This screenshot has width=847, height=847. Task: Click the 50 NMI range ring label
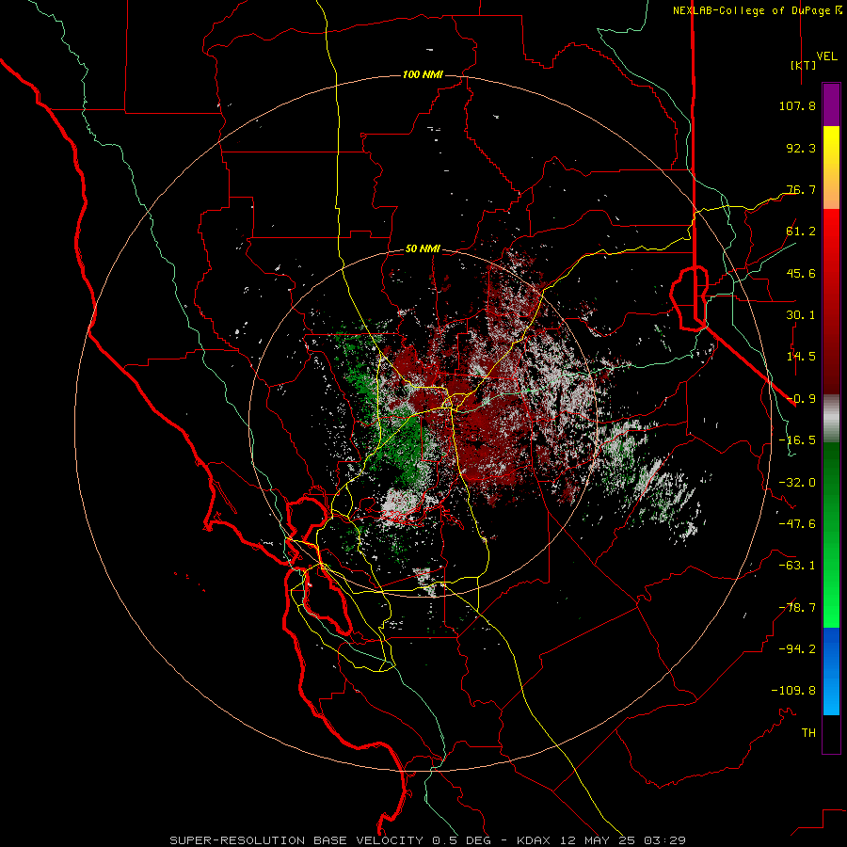point(423,249)
